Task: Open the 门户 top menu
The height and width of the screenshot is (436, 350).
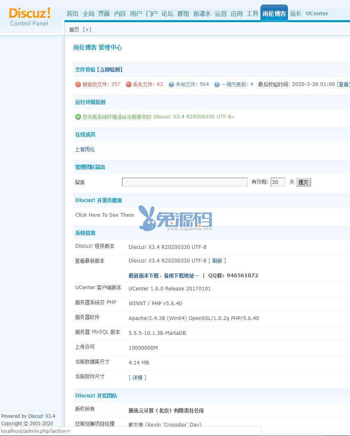Action: tap(152, 14)
